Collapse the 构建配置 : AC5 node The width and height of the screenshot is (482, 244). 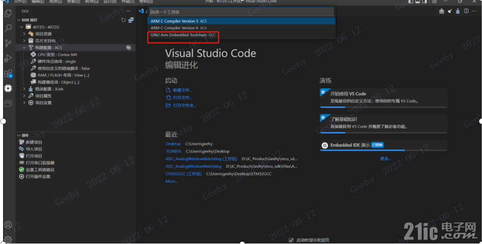(24, 48)
